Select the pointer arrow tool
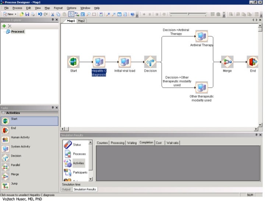Screen dimensions: 268x201 71,14
